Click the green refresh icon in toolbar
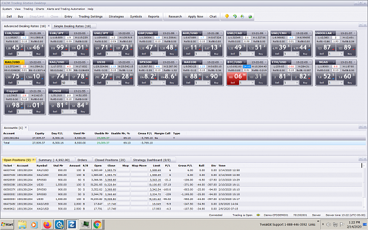 235,16
